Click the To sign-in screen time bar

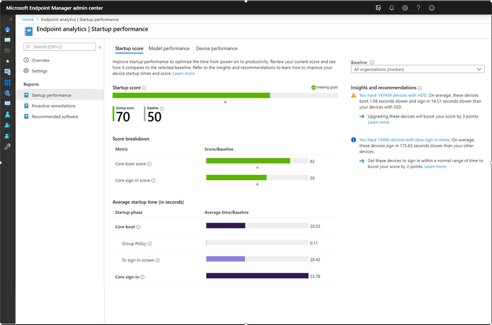257,259
